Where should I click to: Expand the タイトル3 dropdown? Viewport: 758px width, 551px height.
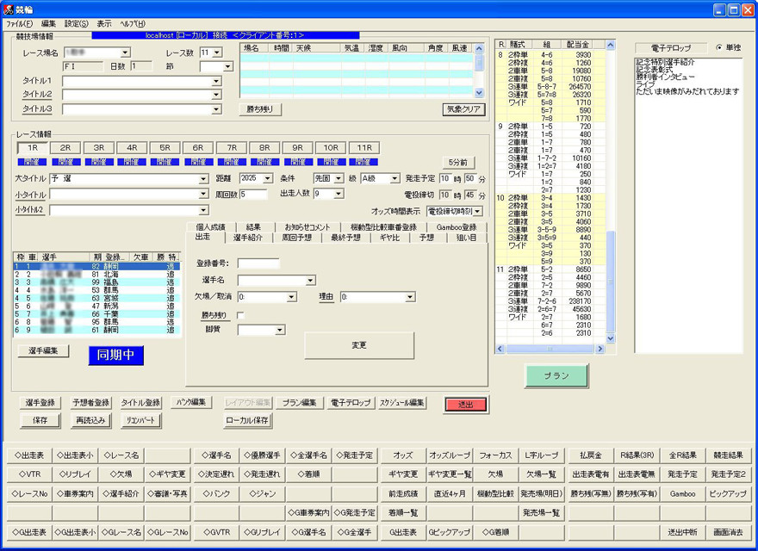coord(216,109)
